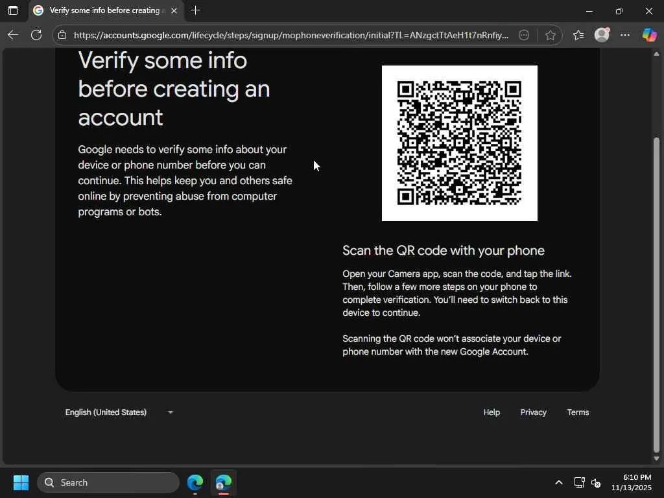Click the address bar URL field
Screen dimensions: 664x498
291,35
